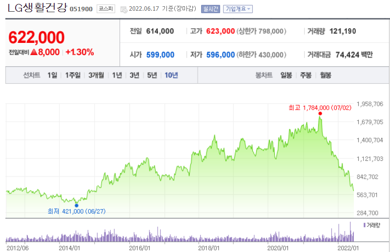
Task: Click the 2014/01 axis label
Action: pos(69,248)
